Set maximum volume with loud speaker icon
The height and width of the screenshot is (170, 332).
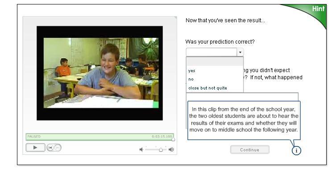[171, 150]
